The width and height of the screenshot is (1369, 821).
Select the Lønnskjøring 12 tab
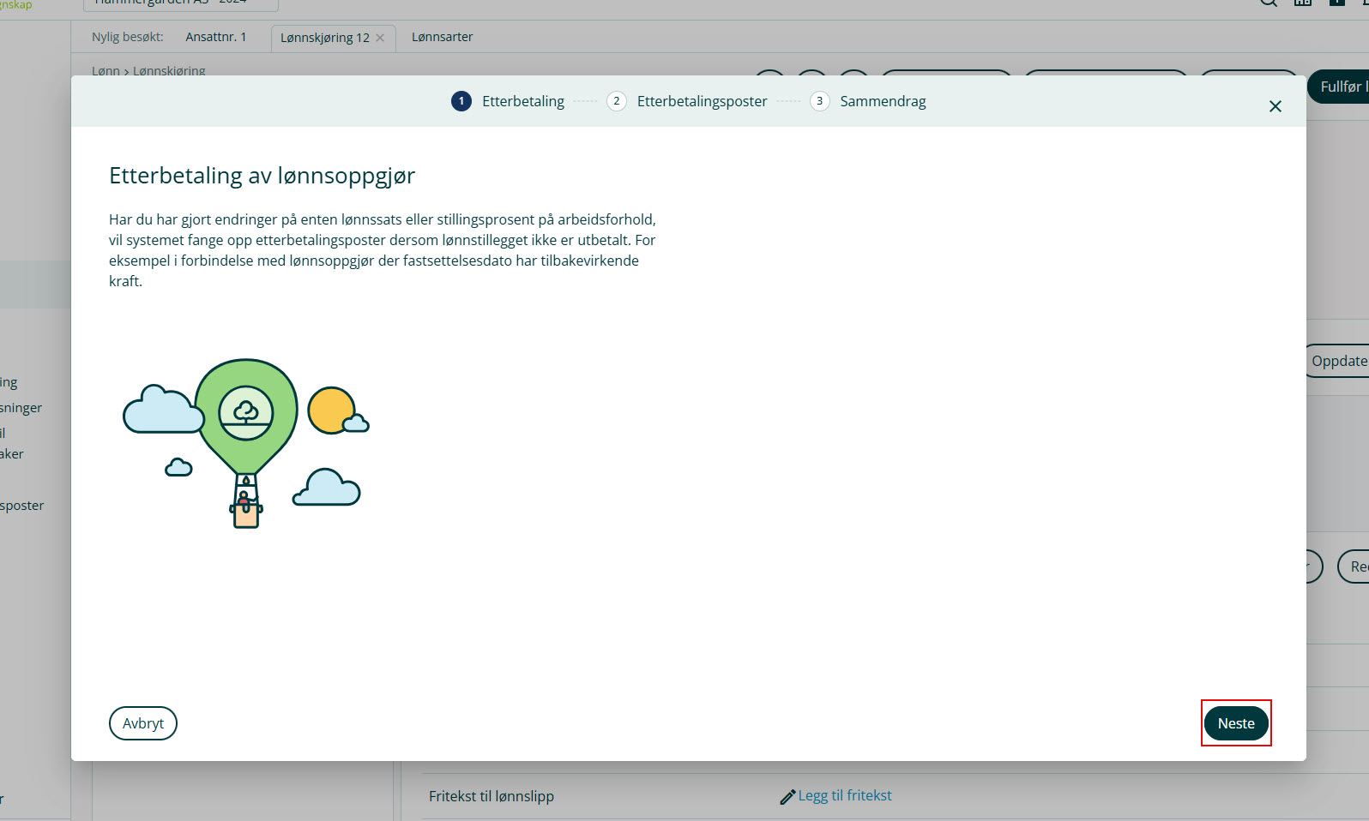324,38
